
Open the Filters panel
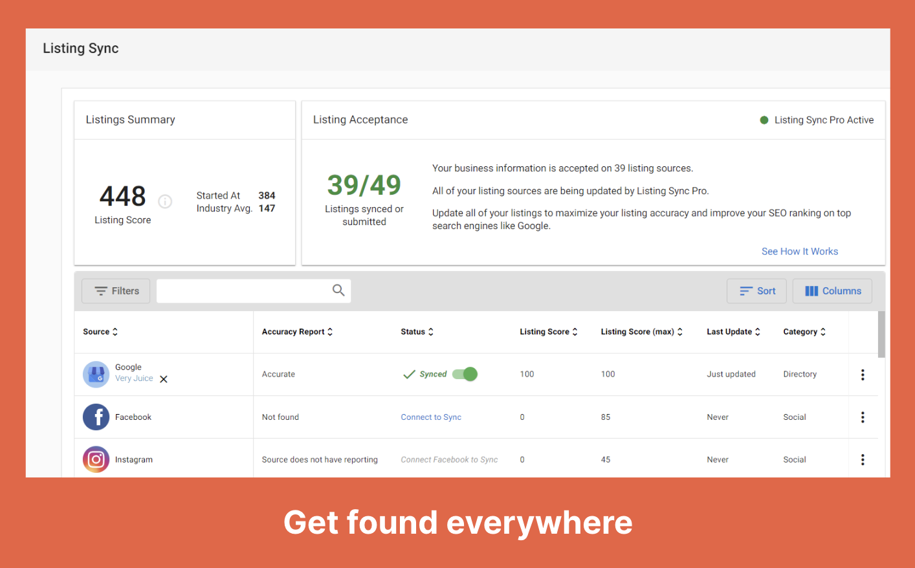pyautogui.click(x=116, y=291)
